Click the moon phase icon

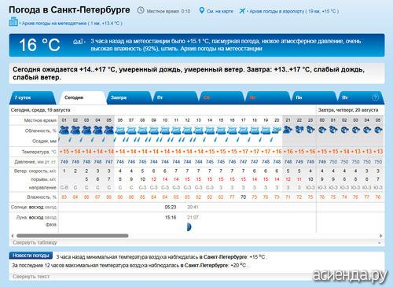pyautogui.click(x=189, y=226)
